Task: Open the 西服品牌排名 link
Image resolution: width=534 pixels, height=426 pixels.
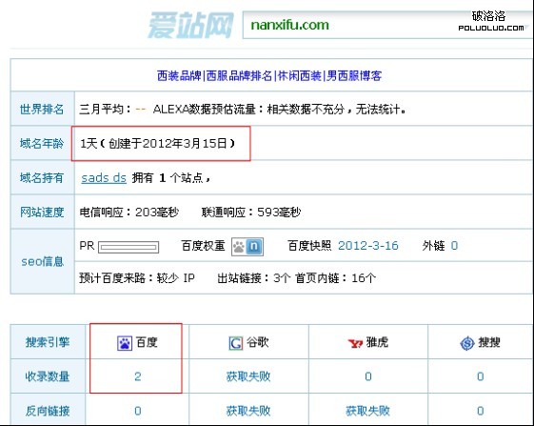Action: (239, 75)
